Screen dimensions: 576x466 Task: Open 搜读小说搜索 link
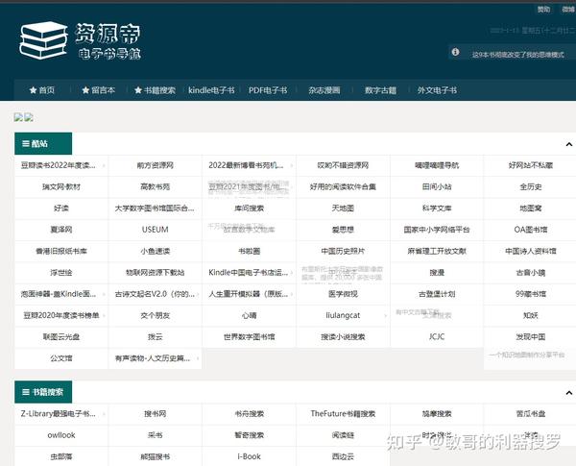(x=343, y=336)
